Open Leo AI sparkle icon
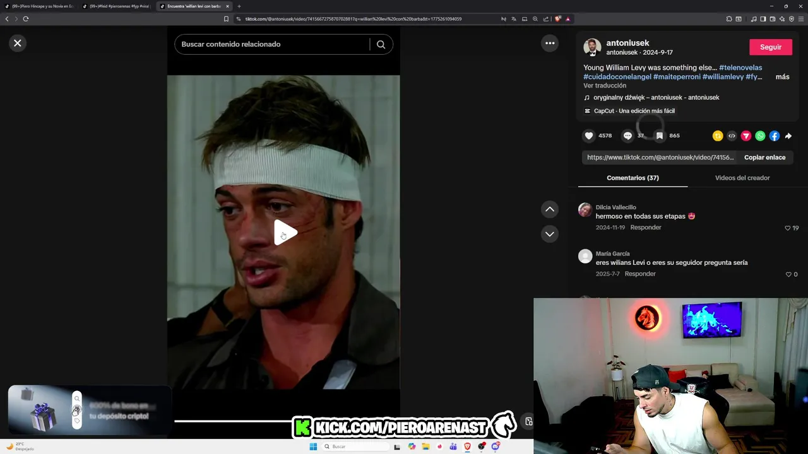808x454 pixels. coord(782,19)
